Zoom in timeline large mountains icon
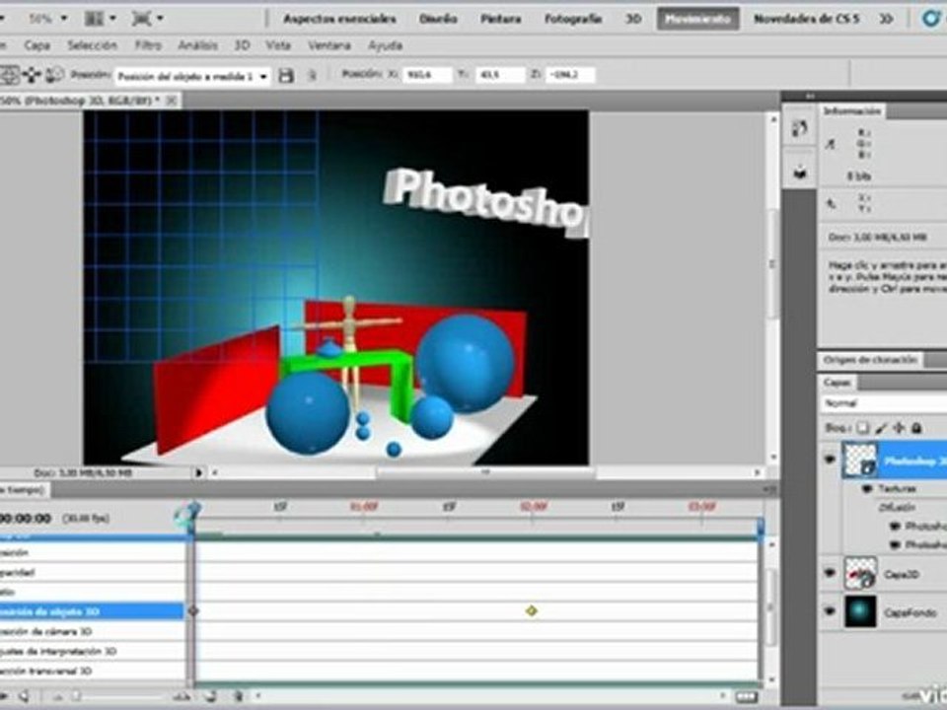This screenshot has height=710, width=947. click(x=183, y=697)
